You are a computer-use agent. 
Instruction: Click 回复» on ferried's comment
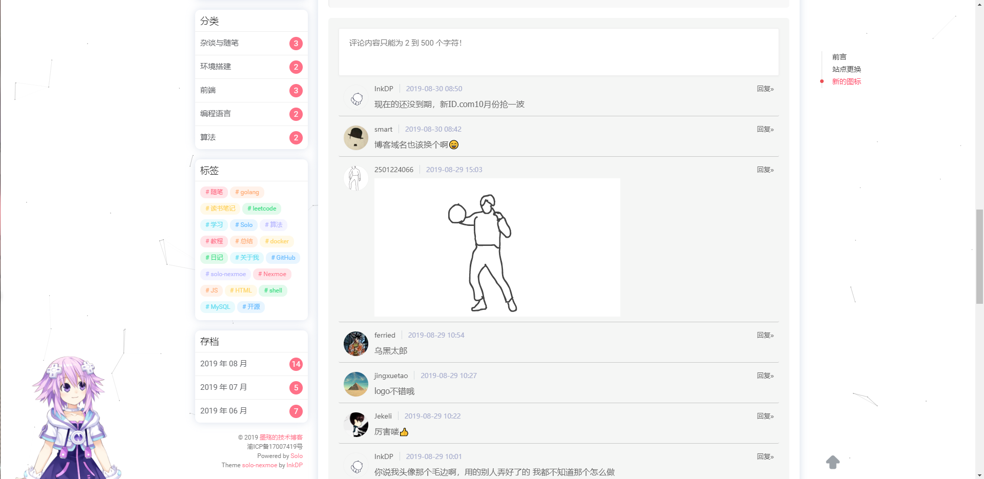pos(764,335)
